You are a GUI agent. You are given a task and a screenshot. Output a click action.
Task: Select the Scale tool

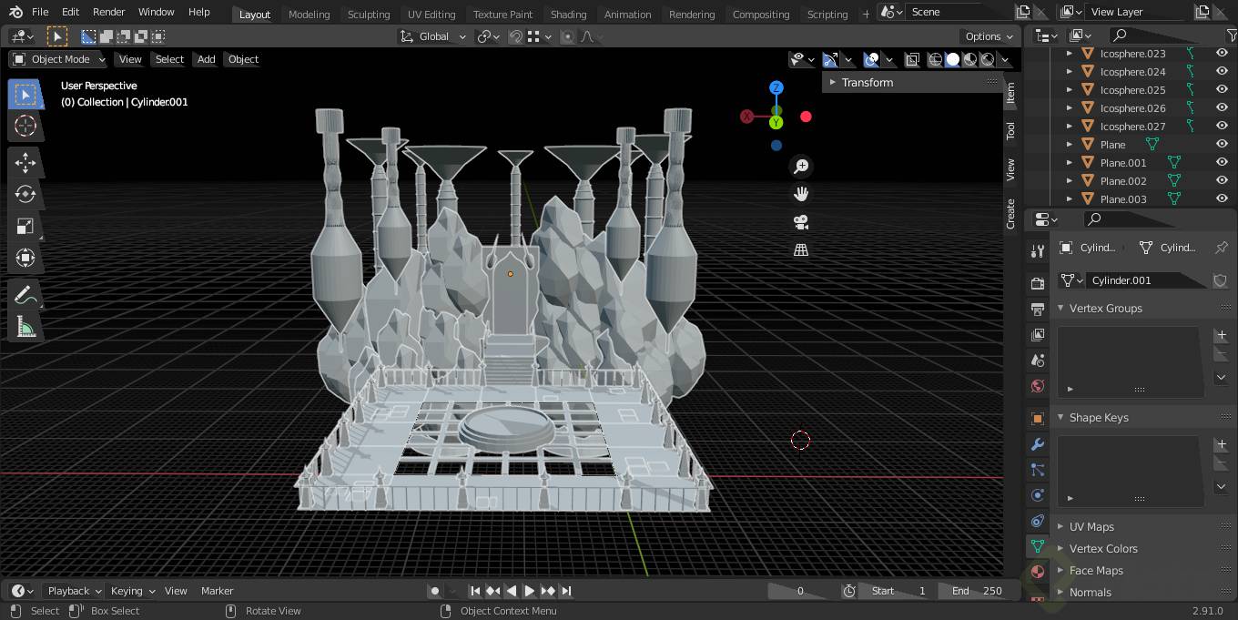(25, 227)
